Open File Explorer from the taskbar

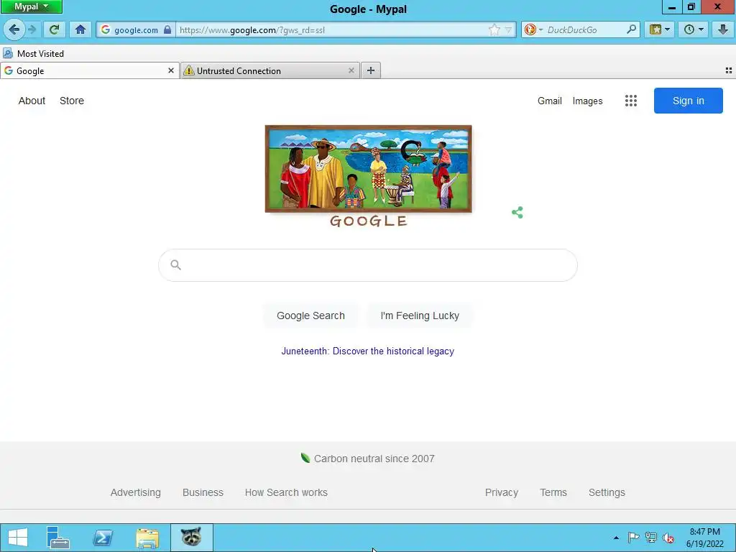pyautogui.click(x=147, y=538)
